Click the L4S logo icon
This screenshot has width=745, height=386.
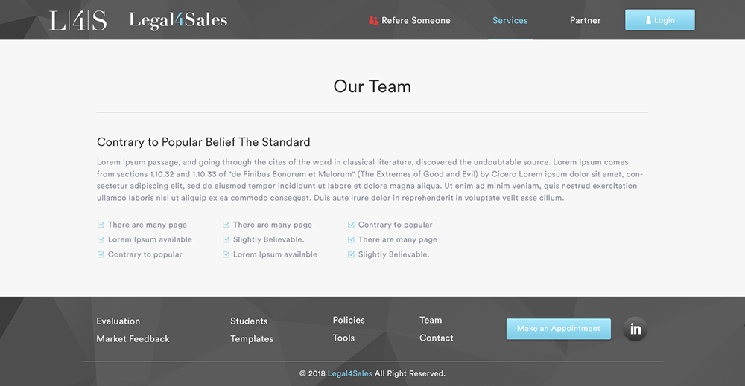tap(78, 20)
